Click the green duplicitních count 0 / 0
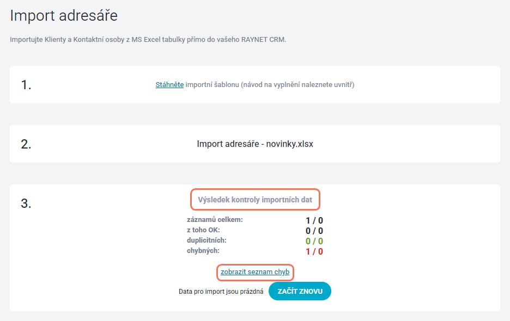 click(314, 241)
